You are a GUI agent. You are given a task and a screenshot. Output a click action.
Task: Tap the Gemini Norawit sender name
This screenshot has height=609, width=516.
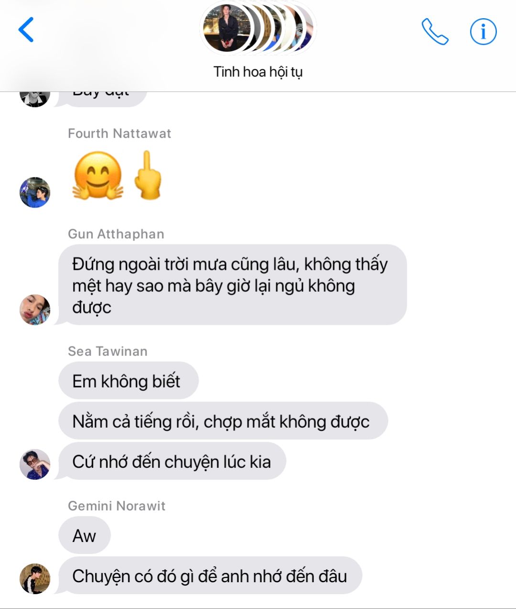pyautogui.click(x=117, y=506)
